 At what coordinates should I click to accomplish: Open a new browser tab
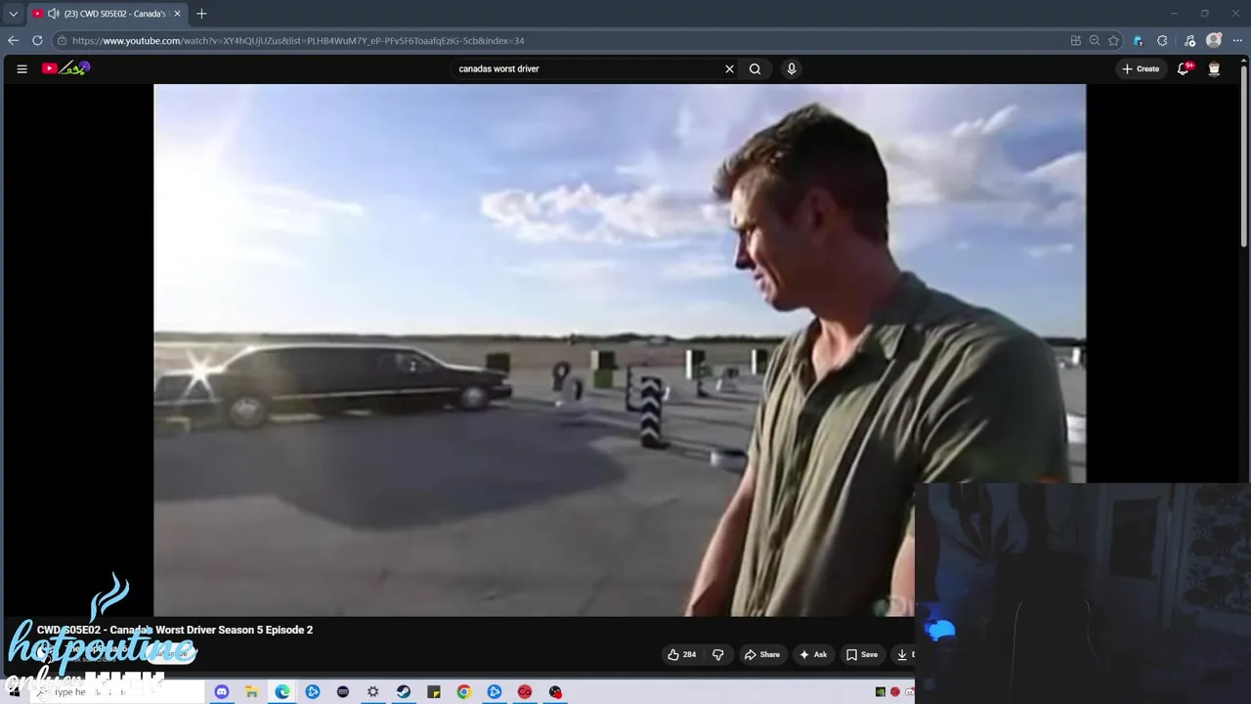(x=201, y=14)
